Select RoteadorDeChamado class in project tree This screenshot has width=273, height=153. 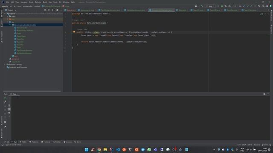point(25,31)
